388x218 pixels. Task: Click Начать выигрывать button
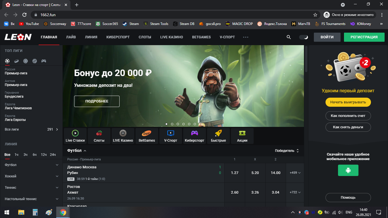348,102
